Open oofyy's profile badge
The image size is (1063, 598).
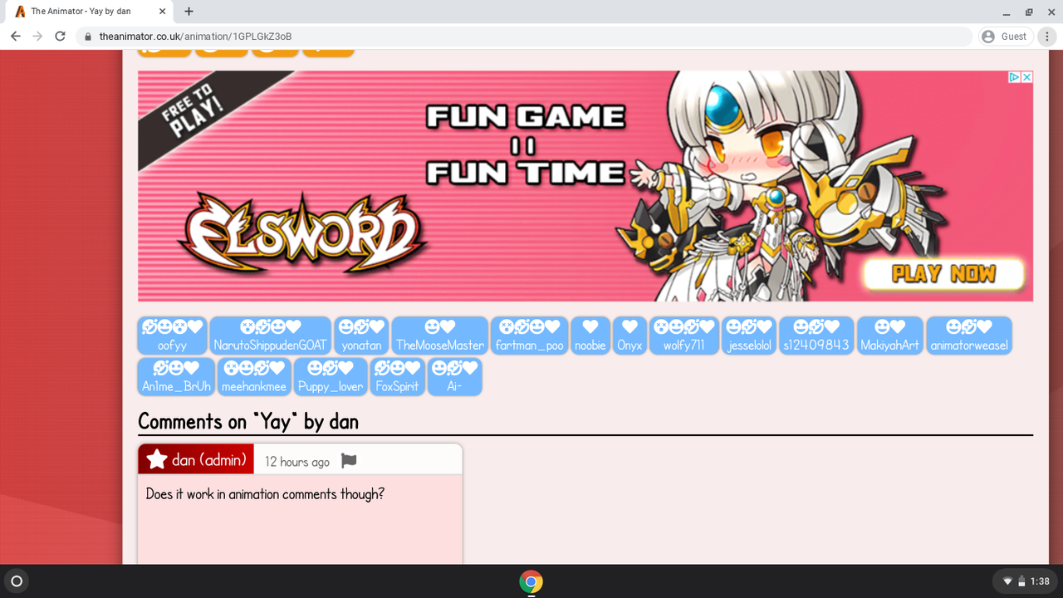point(172,336)
